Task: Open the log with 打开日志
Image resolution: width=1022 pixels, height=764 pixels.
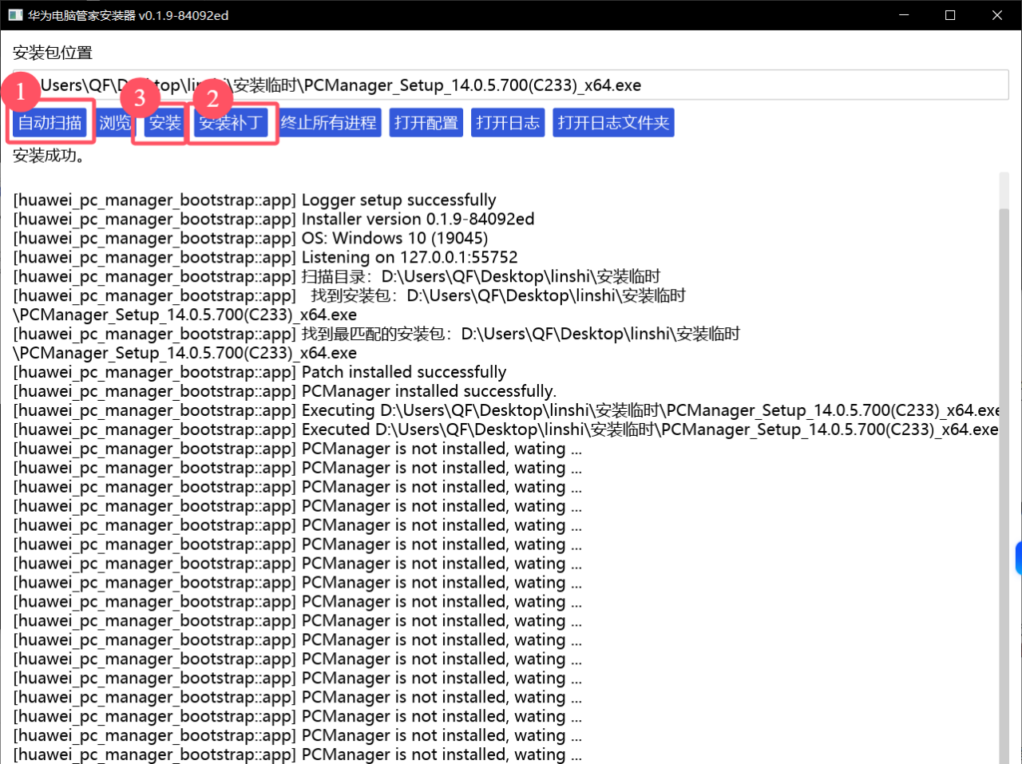Action: click(508, 123)
